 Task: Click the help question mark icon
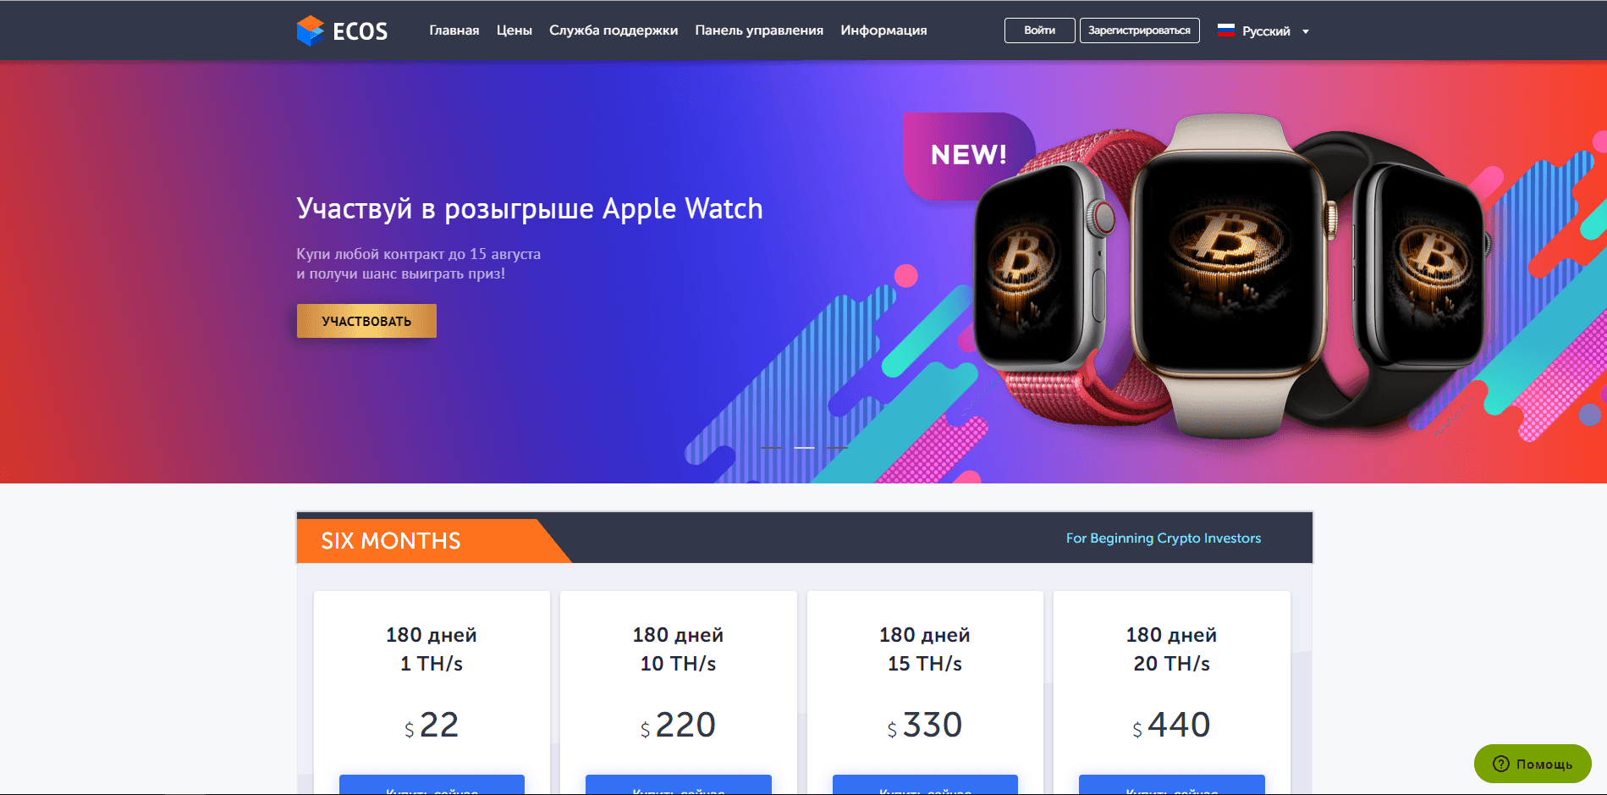1501,764
